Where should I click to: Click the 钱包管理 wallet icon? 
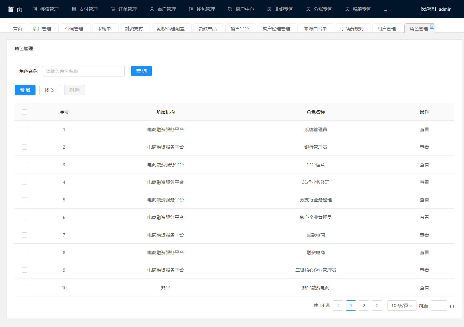click(x=191, y=9)
